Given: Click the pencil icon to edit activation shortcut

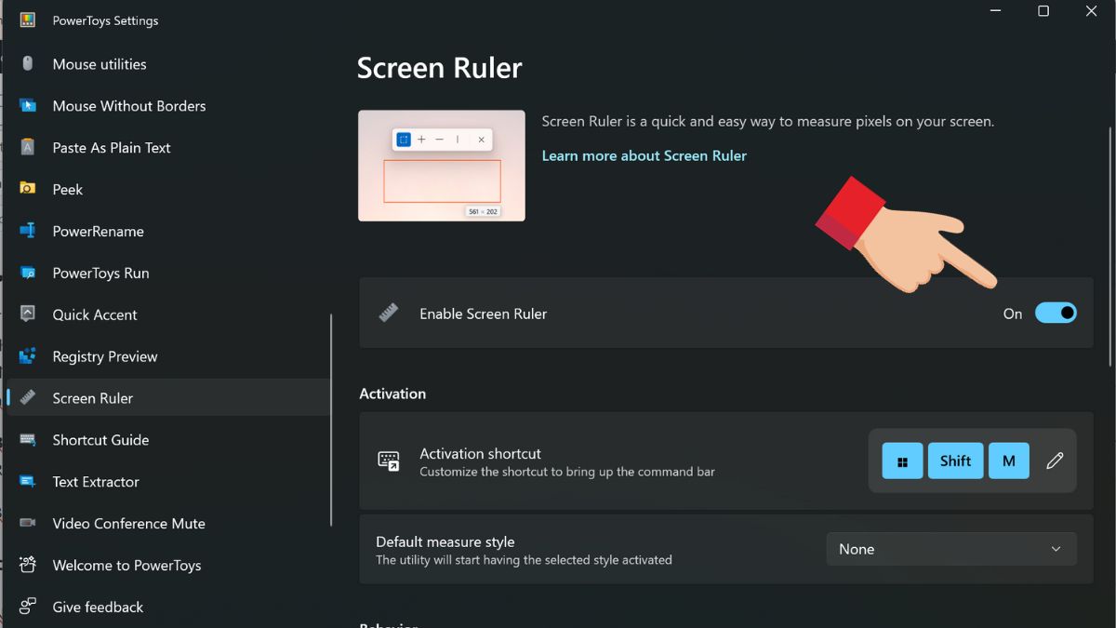Looking at the screenshot, I should (x=1055, y=461).
